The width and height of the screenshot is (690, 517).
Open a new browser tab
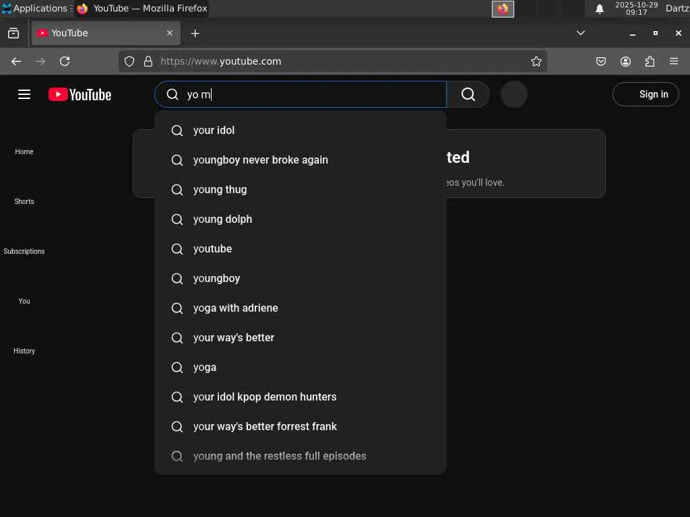click(195, 33)
